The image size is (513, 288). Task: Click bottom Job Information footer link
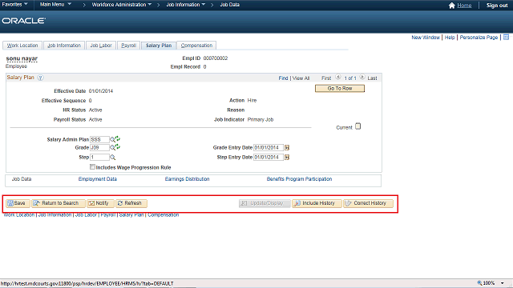pyautogui.click(x=55, y=215)
